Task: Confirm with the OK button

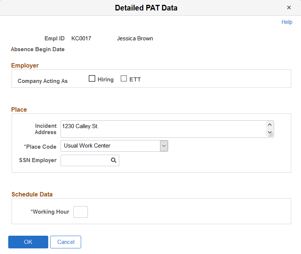Action: point(28,242)
